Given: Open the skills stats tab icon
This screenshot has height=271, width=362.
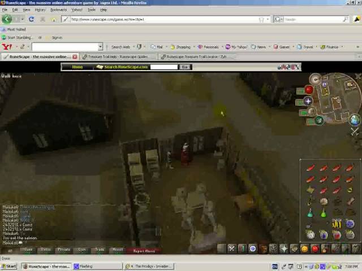Looking at the screenshot, I should point(242,249).
